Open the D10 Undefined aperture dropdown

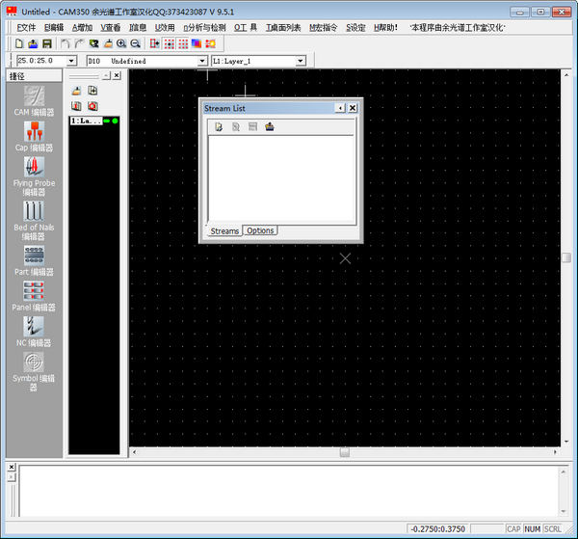point(201,61)
